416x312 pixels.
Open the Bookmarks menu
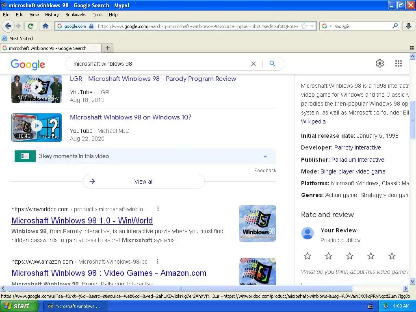[76, 15]
